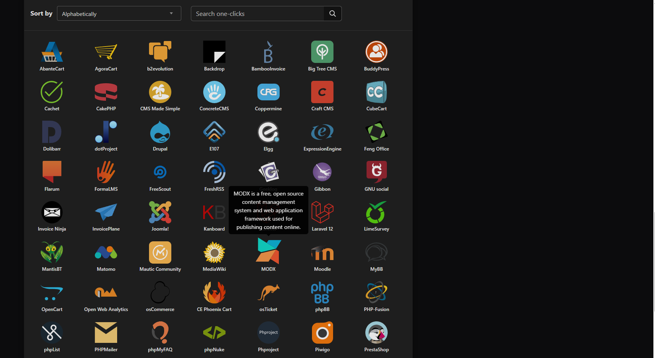The height and width of the screenshot is (358, 655).
Task: Open the Piwigo camera icon
Action: click(x=322, y=333)
